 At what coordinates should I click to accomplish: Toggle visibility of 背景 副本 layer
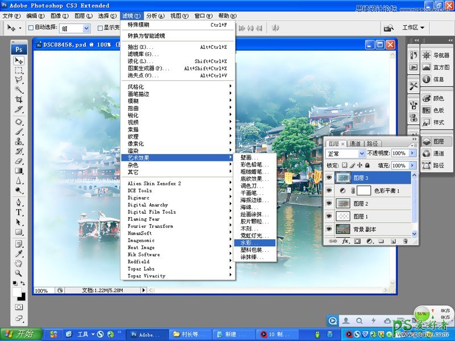(329, 229)
